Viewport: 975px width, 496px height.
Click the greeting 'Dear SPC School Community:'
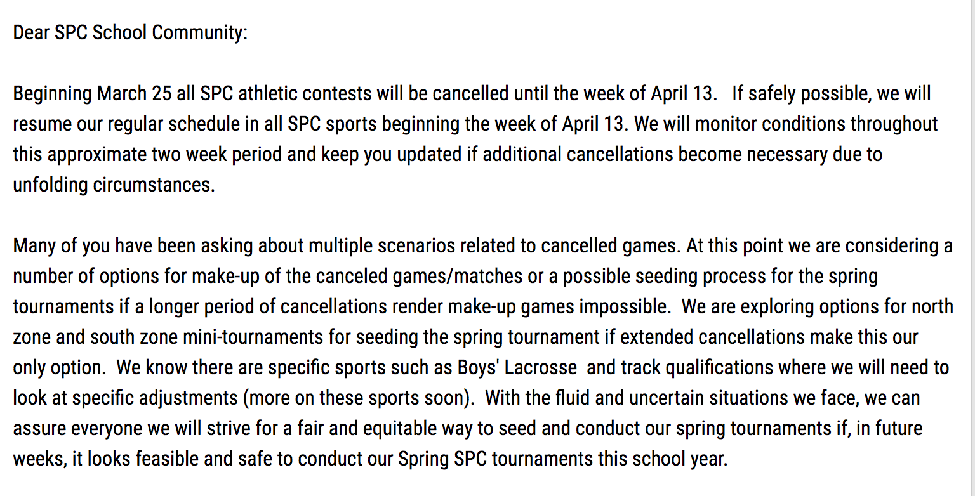click(x=130, y=32)
